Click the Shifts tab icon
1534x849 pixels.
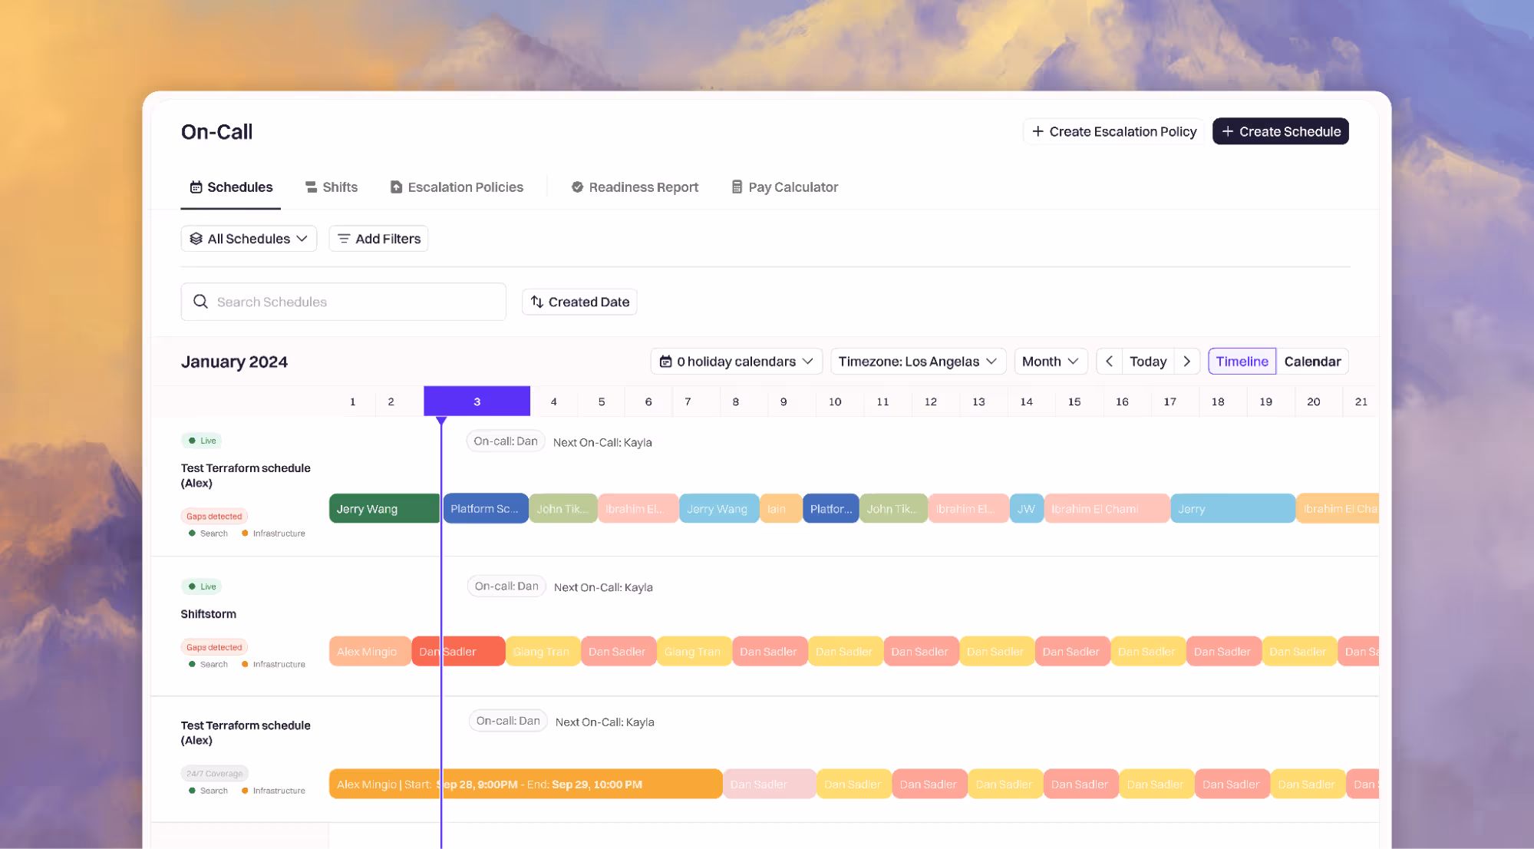[311, 187]
